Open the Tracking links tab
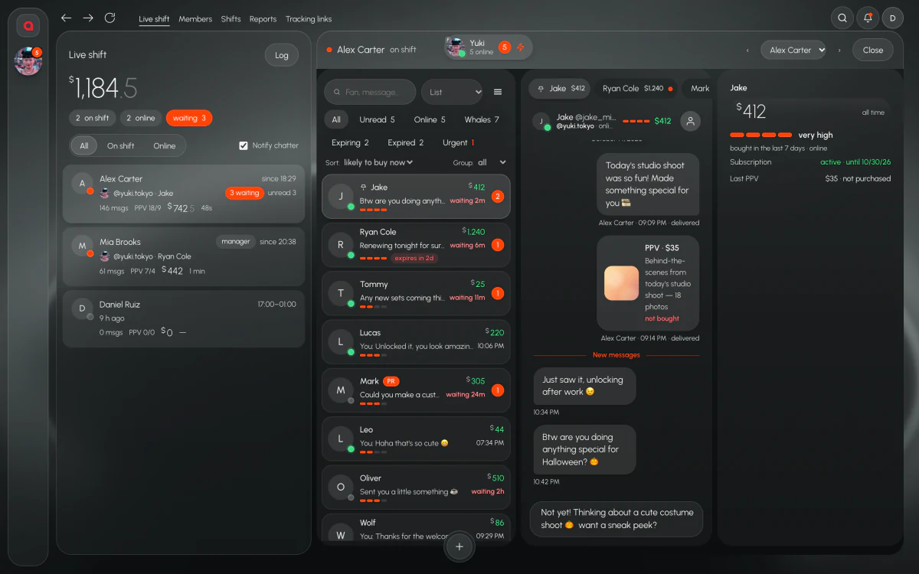This screenshot has height=574, width=919. tap(309, 19)
